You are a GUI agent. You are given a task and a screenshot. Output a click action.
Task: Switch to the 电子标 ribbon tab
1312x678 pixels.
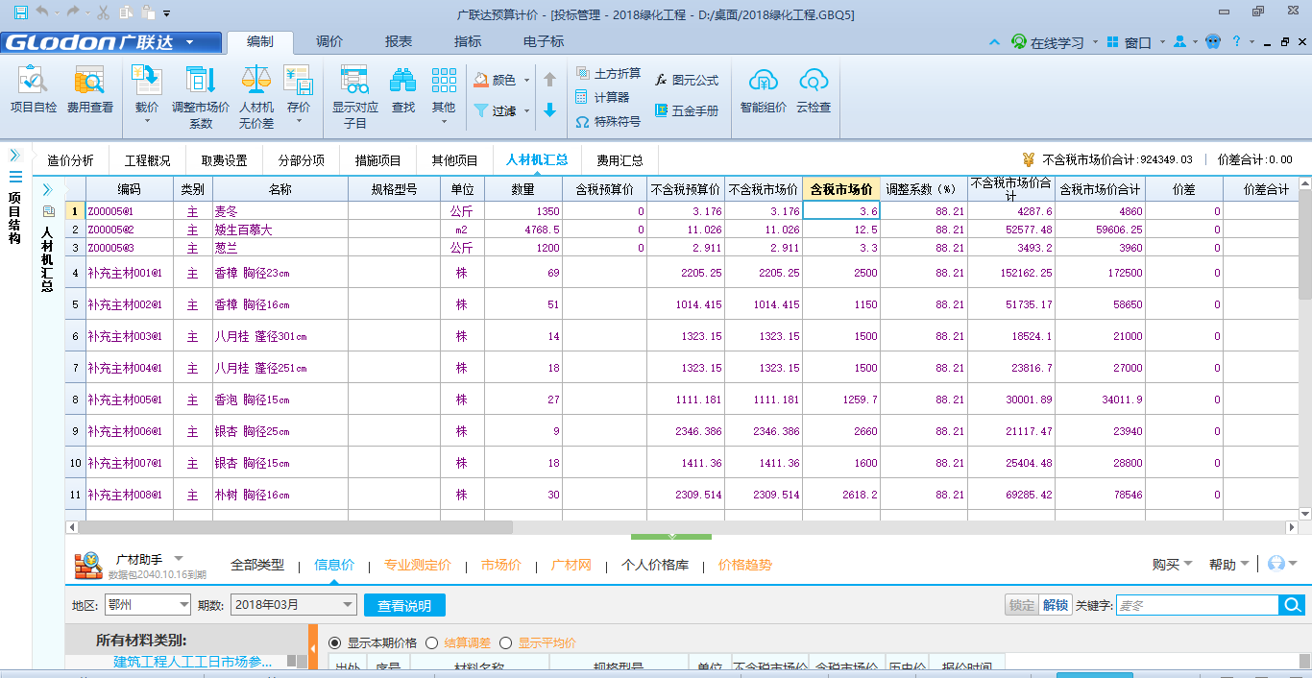(x=544, y=42)
